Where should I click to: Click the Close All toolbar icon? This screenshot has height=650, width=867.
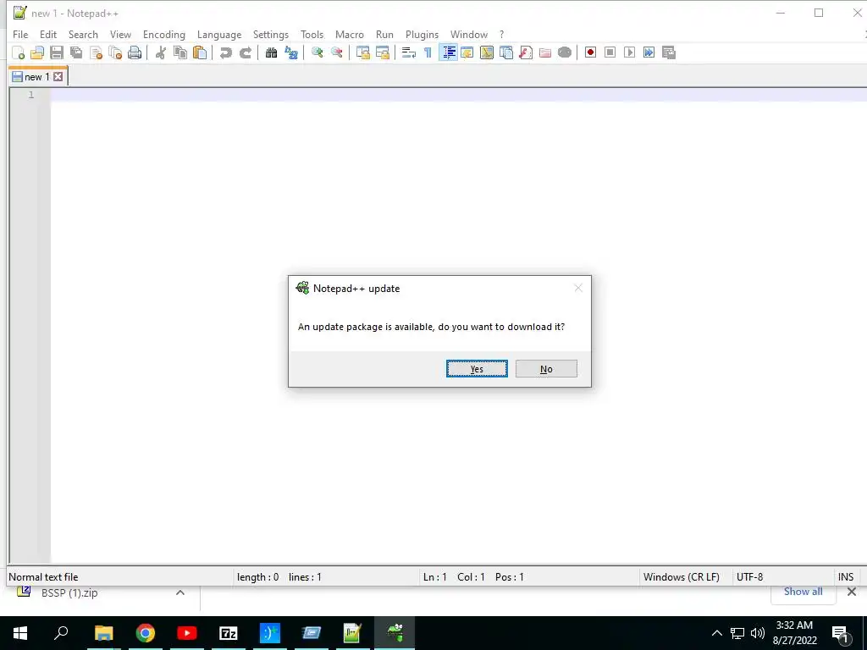click(x=115, y=52)
